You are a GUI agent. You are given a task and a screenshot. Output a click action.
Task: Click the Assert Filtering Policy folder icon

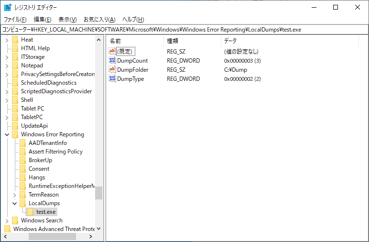[x=23, y=152]
